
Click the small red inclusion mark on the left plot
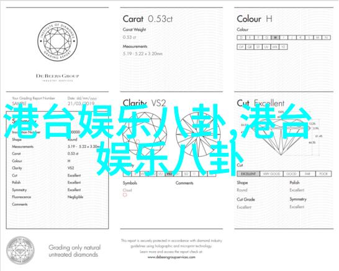point(138,142)
